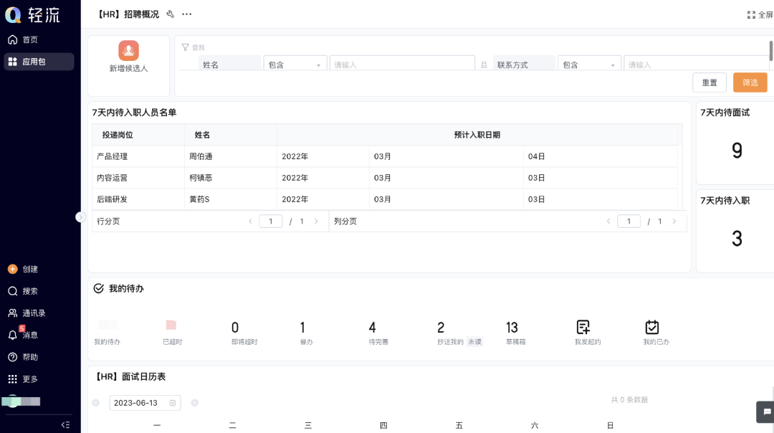This screenshot has width=774, height=433.
Task: Expand the 姓名 condition 包含 dropdown
Action: pos(295,65)
